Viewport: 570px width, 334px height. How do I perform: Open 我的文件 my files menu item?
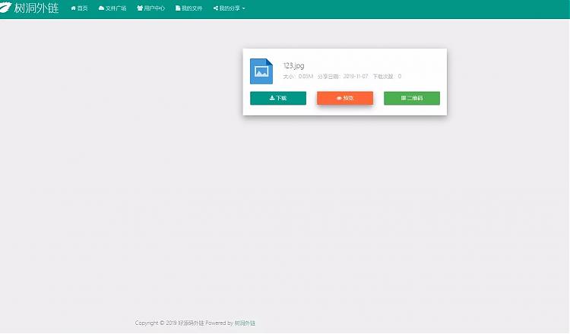pyautogui.click(x=188, y=8)
